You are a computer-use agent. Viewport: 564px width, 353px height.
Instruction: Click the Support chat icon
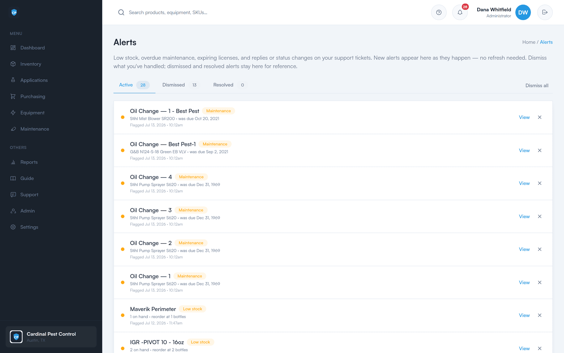pos(13,195)
